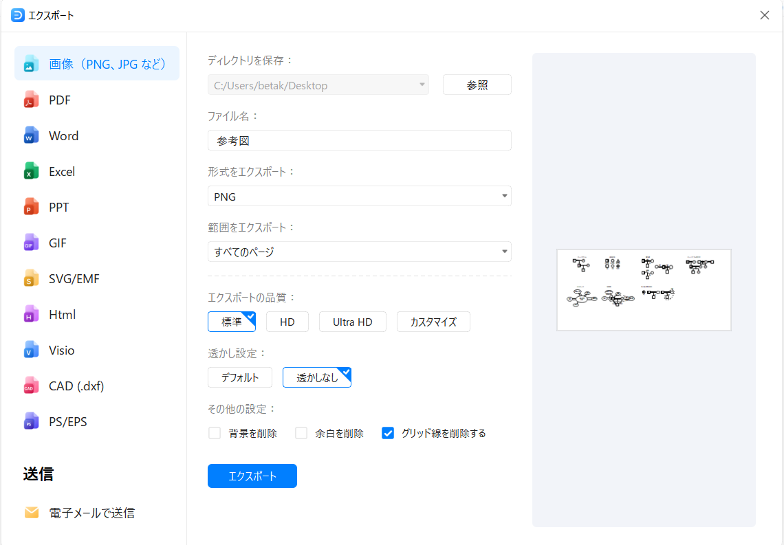
Task: Select the CAD (.dxf) export icon
Action: tap(30, 386)
